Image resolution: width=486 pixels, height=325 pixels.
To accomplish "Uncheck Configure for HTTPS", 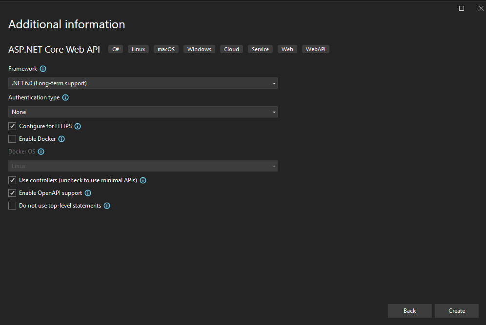I will [12, 126].
